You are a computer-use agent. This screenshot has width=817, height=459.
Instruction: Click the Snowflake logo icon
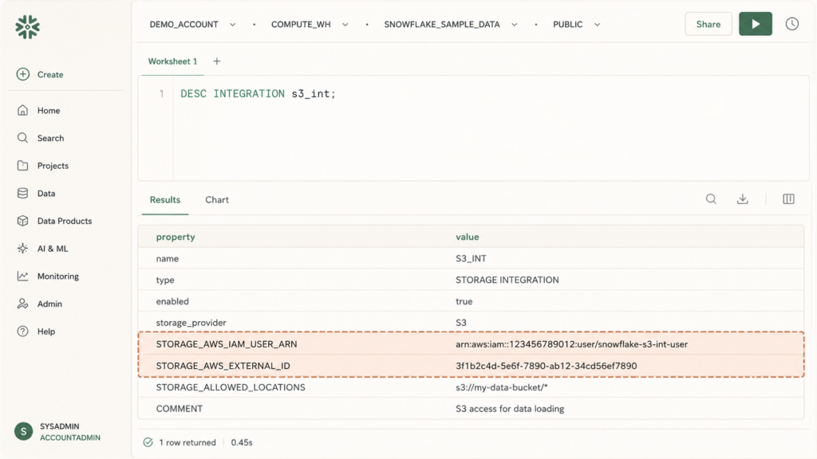click(28, 27)
